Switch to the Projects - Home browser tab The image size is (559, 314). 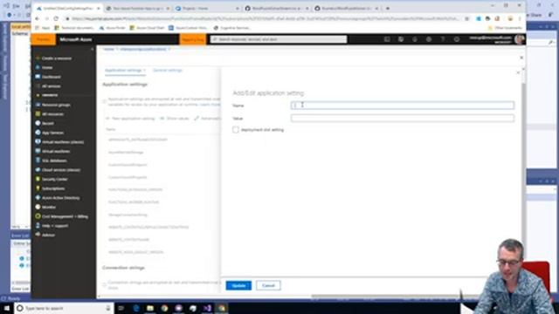click(208, 8)
